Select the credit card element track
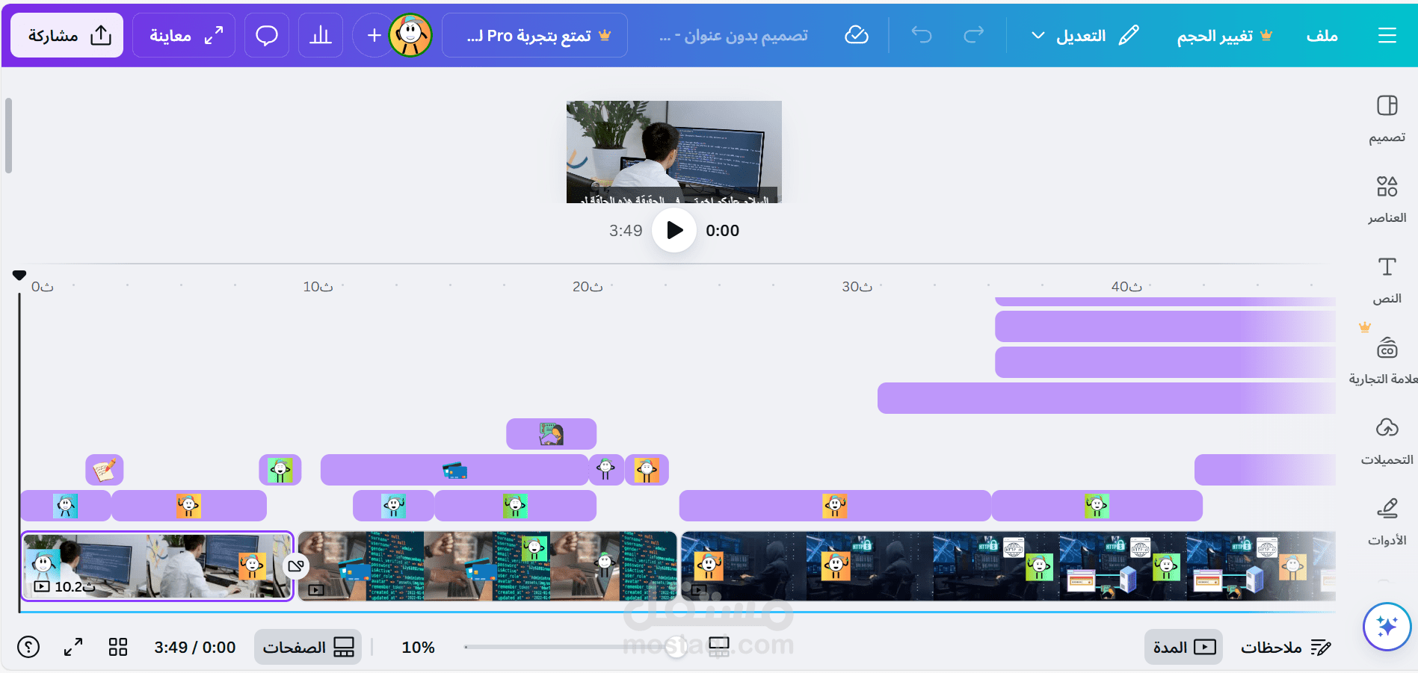Viewport: 1418px width, 673px height. [454, 470]
